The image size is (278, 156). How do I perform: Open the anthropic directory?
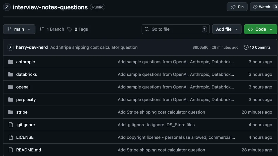[x=25, y=62]
